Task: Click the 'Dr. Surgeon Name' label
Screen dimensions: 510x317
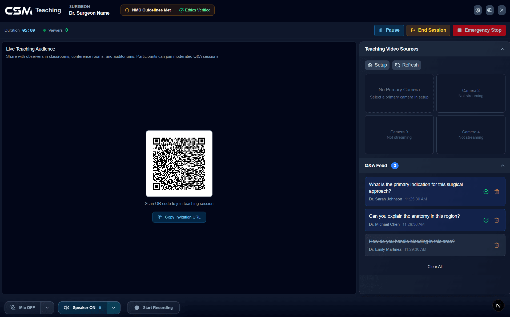Action: (x=89, y=13)
